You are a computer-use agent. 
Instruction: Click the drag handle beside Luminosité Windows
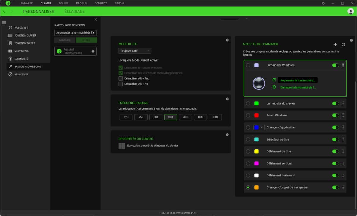pos(343,65)
